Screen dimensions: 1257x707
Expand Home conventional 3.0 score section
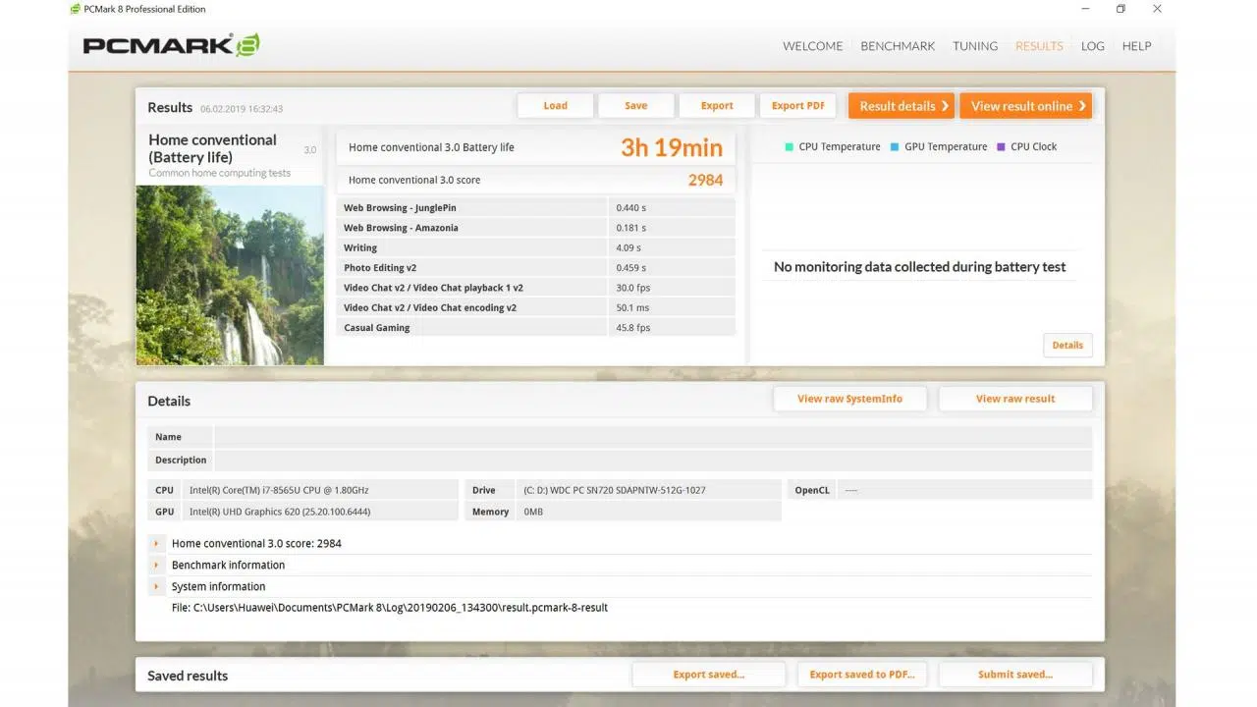pyautogui.click(x=156, y=543)
